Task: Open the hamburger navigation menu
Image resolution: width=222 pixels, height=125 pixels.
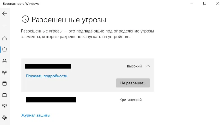Action: coord(5,25)
